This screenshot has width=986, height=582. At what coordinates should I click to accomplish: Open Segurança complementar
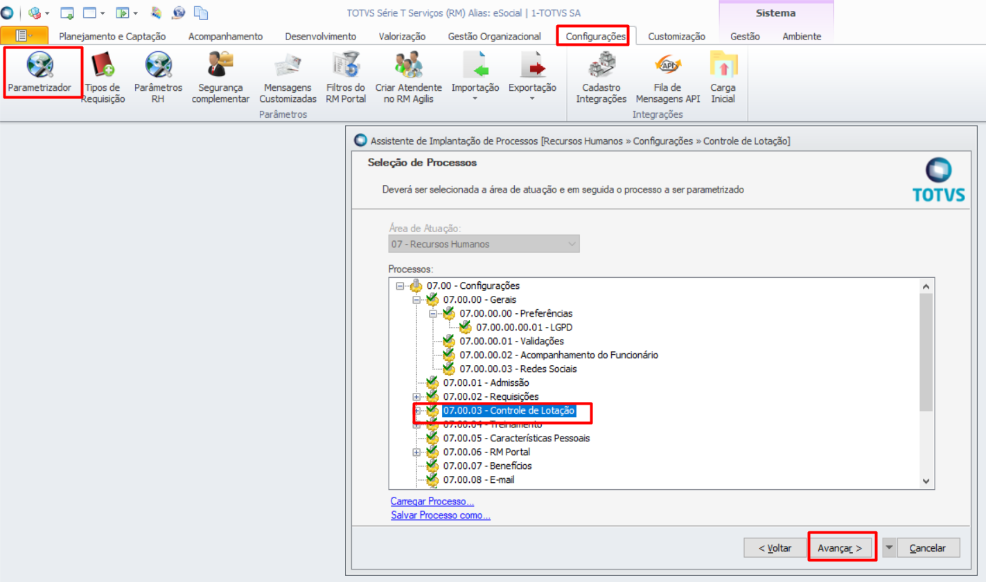click(220, 77)
